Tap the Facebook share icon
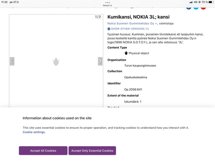 click(x=189, y=8)
